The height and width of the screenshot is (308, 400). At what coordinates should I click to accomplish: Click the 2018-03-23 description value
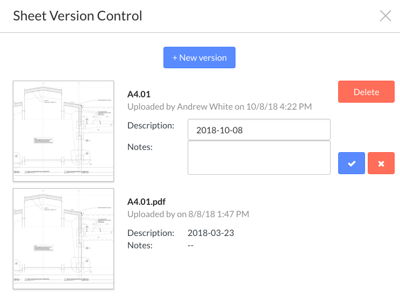click(x=211, y=233)
